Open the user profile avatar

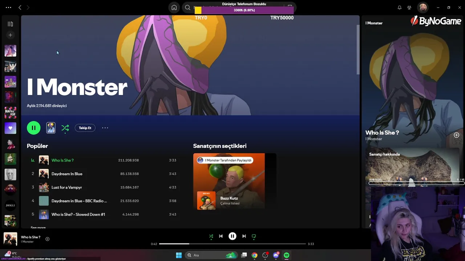coord(422,7)
